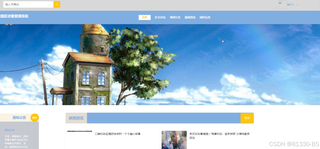320x149 pixels.
Task: Show the third carousel slide indicator
Action: click(x=164, y=101)
